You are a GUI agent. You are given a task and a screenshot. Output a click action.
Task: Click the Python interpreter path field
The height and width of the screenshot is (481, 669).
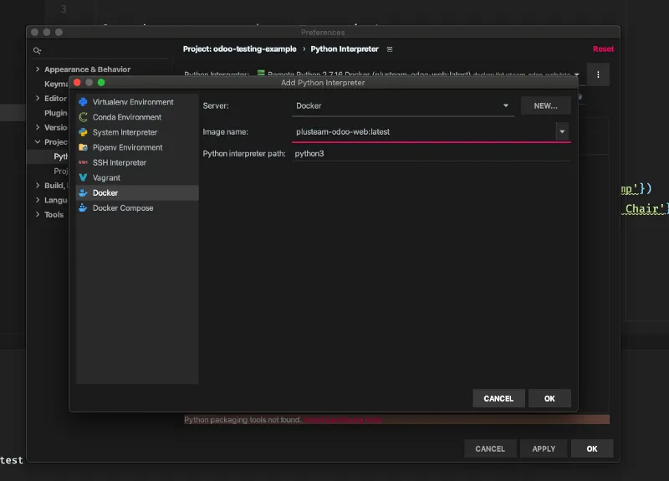pyautogui.click(x=432, y=154)
